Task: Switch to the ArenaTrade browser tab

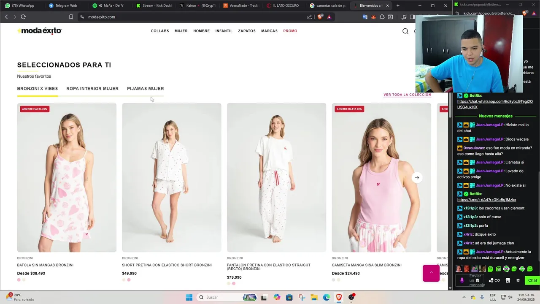Action: (x=240, y=5)
